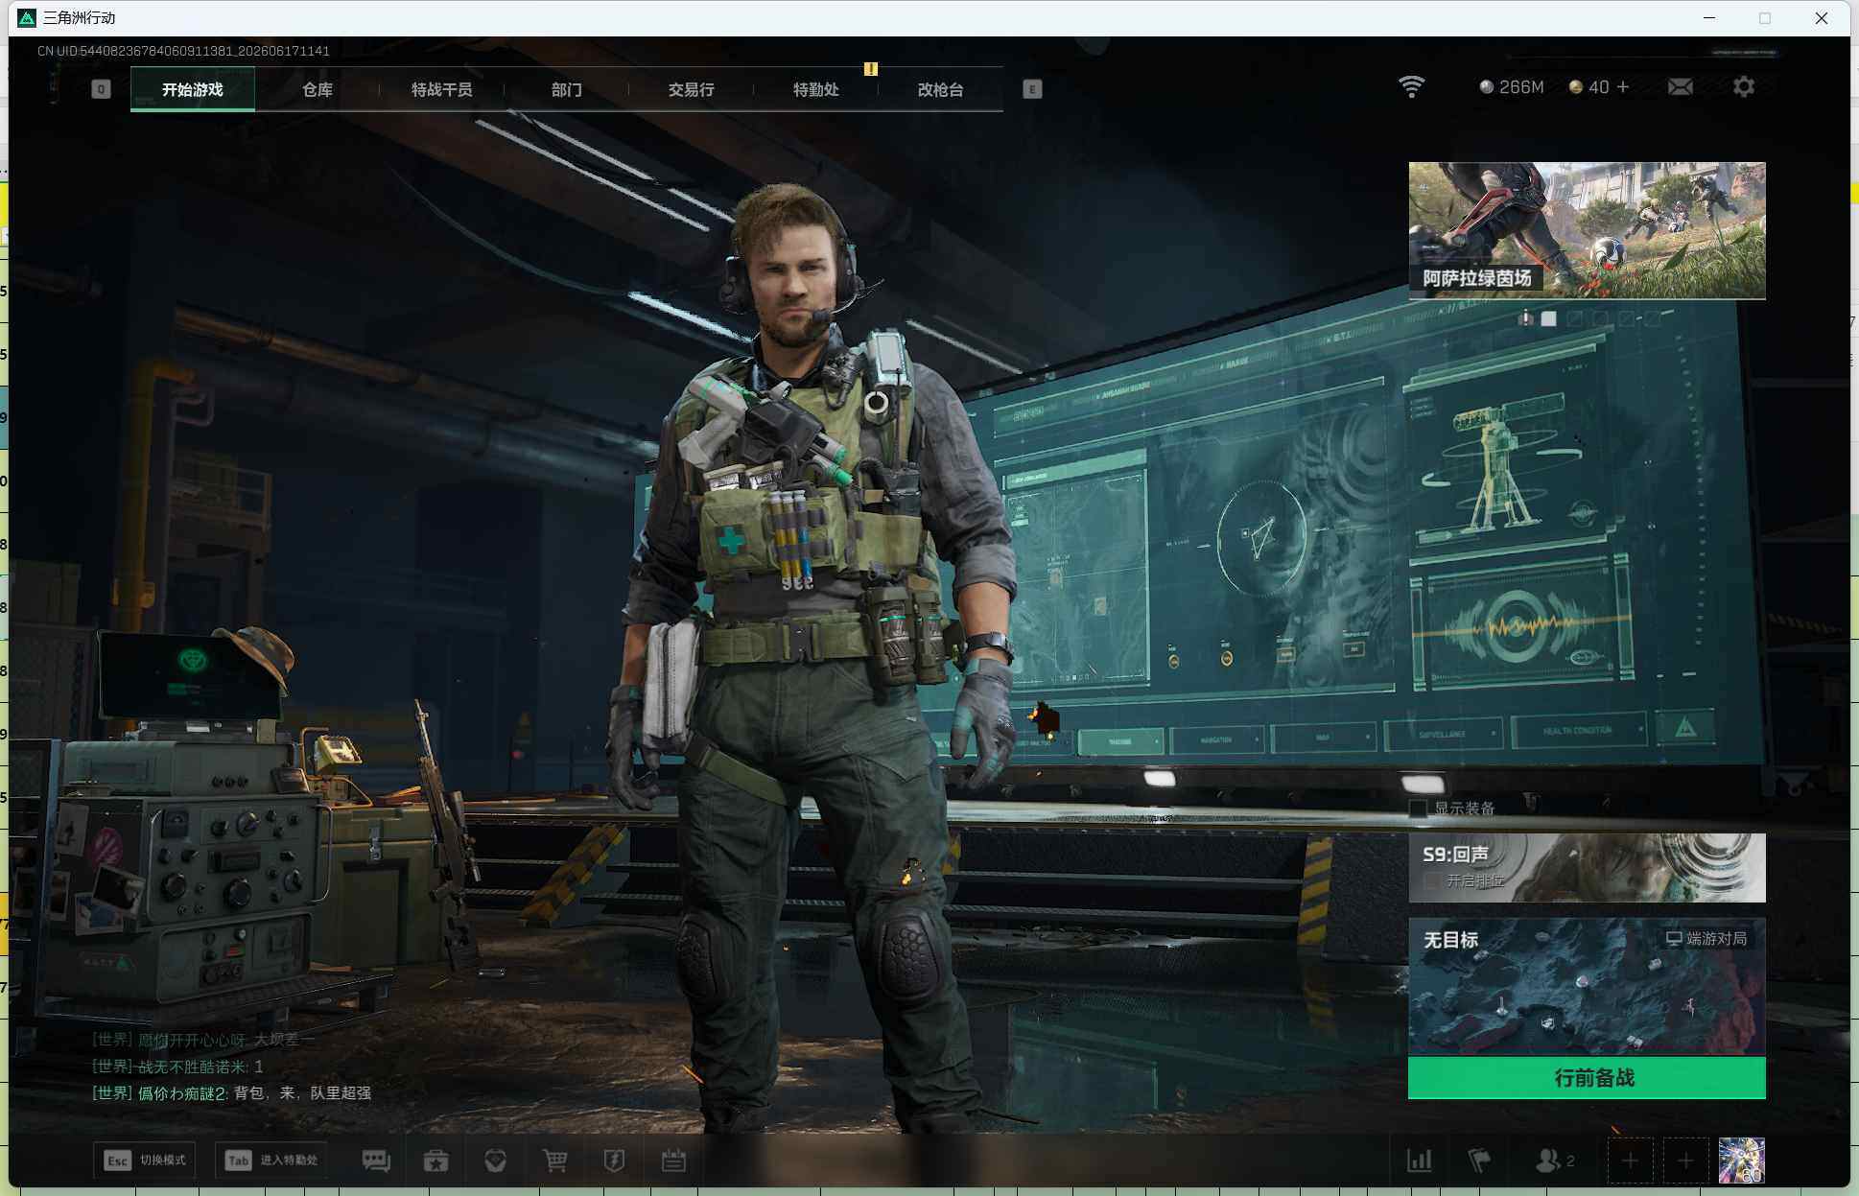Click the E key hint after tabs
This screenshot has width=1859, height=1196.
point(1032,89)
